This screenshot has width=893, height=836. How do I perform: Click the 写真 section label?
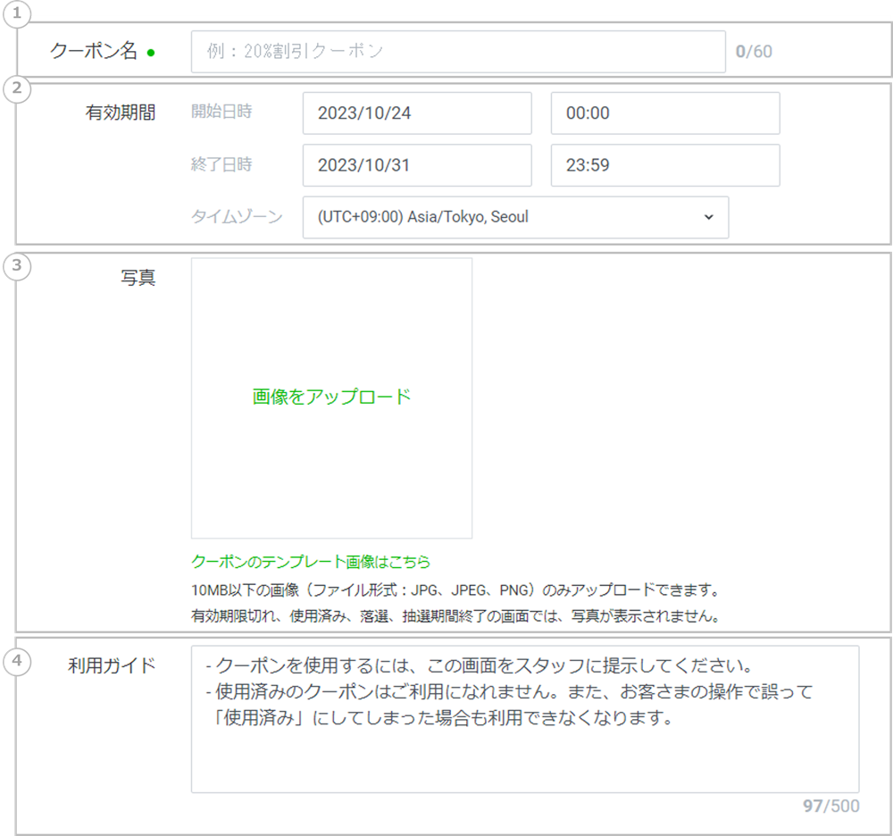point(138,278)
